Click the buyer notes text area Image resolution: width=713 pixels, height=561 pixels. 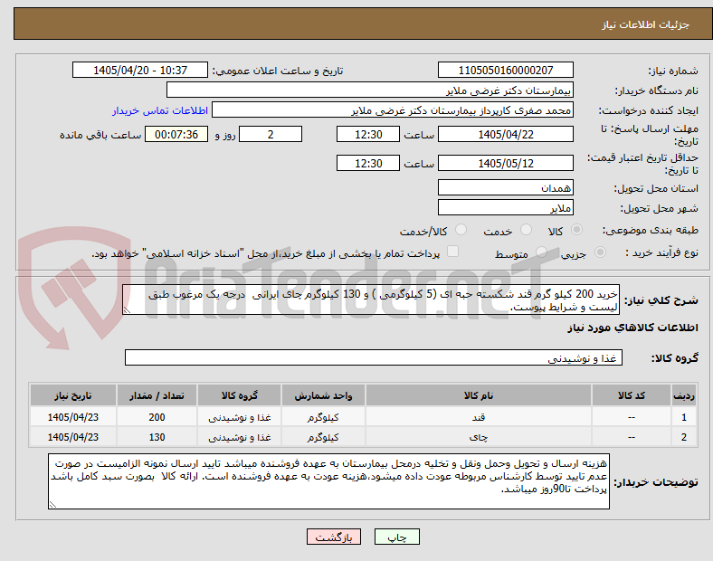328,481
